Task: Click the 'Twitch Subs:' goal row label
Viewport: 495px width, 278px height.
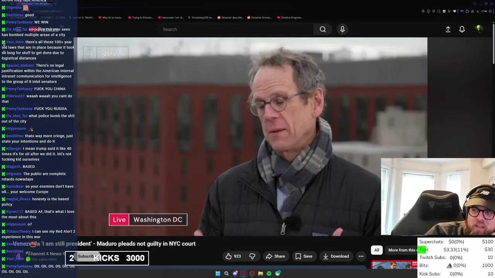Action: tap(432, 258)
